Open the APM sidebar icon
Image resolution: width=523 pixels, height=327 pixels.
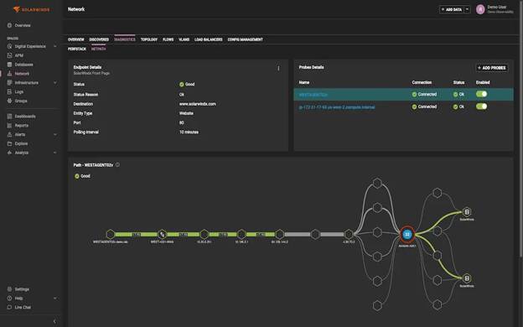(10, 55)
